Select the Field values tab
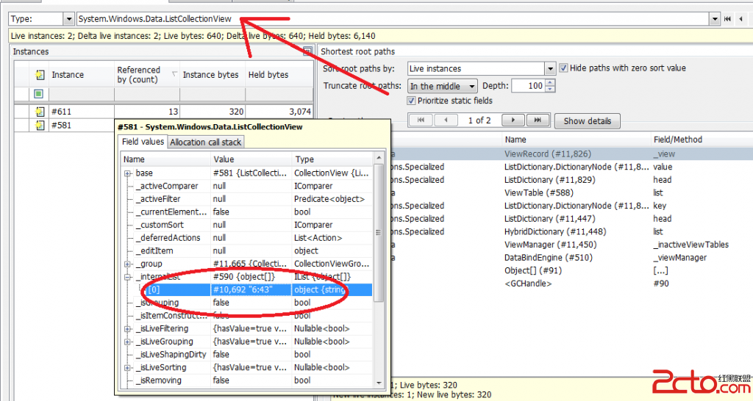Screen dimensions: 753x401 [143, 142]
